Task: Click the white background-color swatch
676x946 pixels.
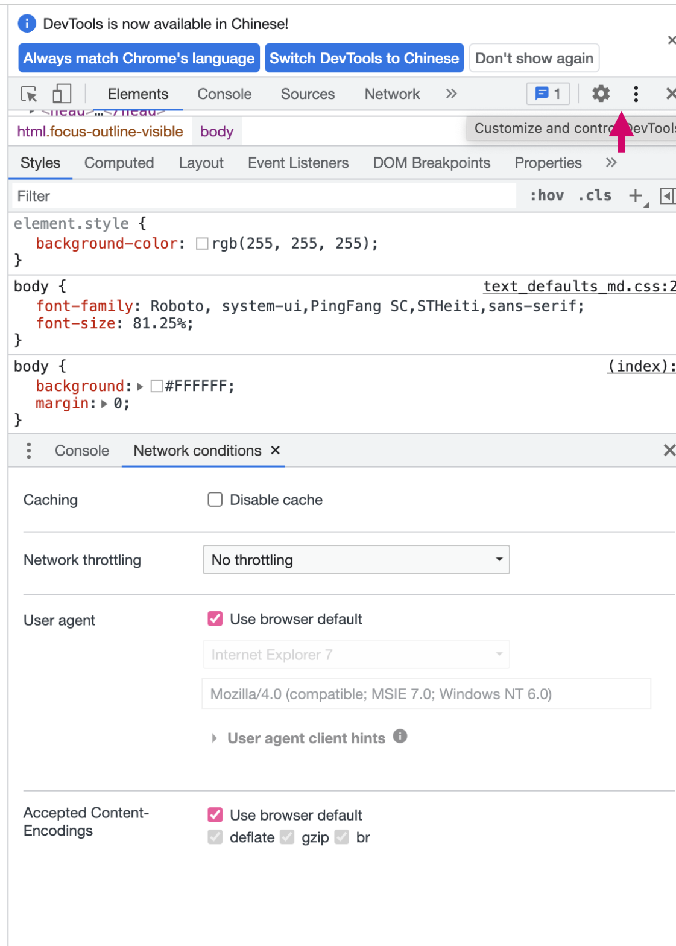Action: [x=202, y=244]
